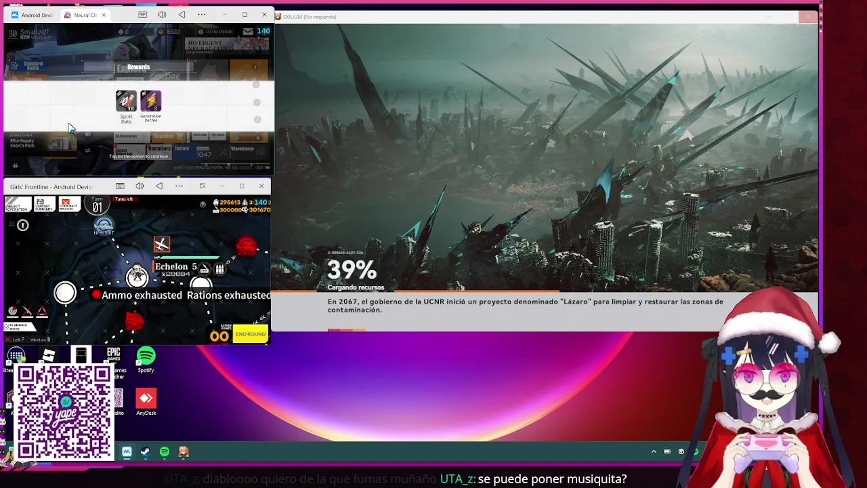Click the red enemy unit on map

135,321
